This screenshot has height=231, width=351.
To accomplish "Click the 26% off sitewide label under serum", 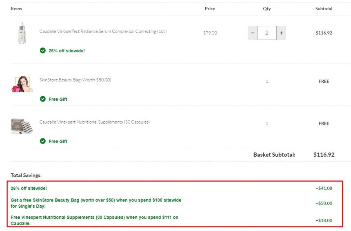I will 67,51.
